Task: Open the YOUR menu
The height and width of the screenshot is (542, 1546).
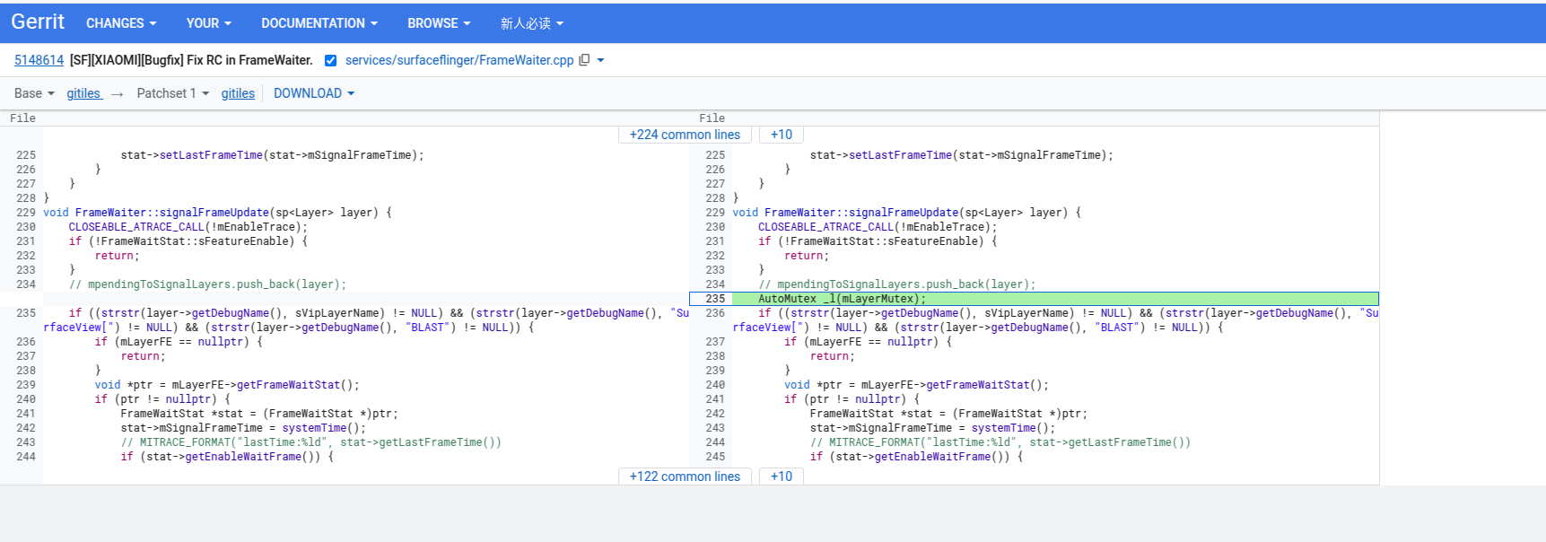Action: pos(208,23)
